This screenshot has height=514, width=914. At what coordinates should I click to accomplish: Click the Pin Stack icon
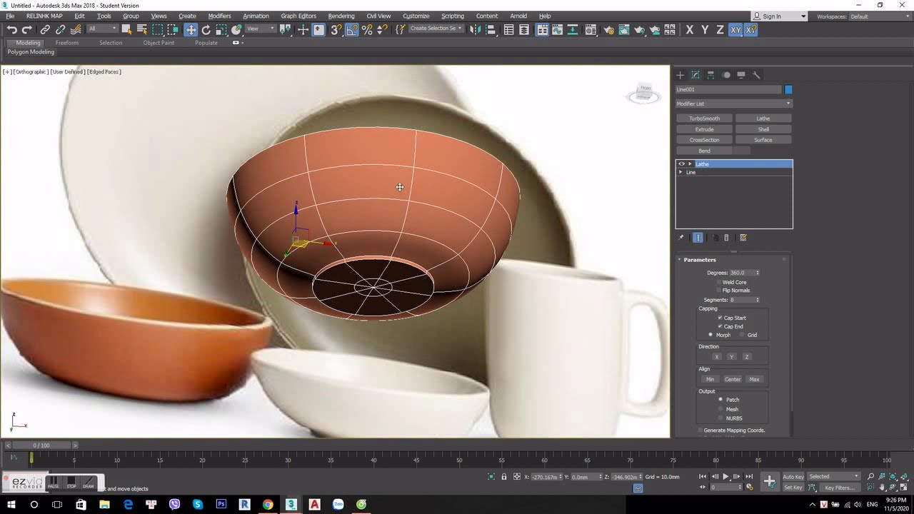pos(681,238)
